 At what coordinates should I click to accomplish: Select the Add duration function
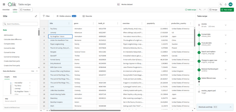tap(8, 35)
